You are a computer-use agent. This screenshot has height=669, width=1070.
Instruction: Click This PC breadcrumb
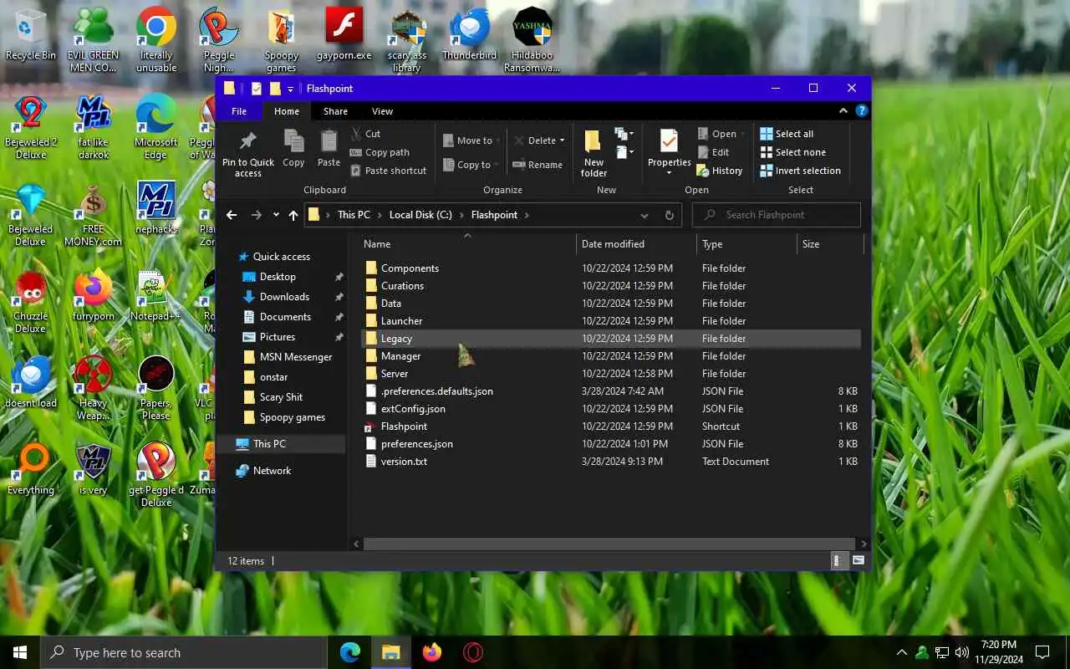[354, 215]
